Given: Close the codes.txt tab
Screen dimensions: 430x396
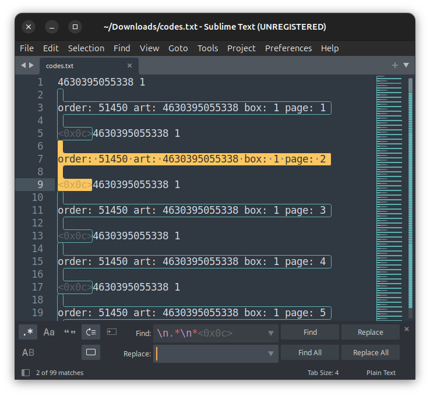Looking at the screenshot, I should click(129, 66).
